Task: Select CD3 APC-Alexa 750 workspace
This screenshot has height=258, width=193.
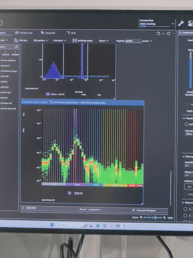Action: click(8, 109)
